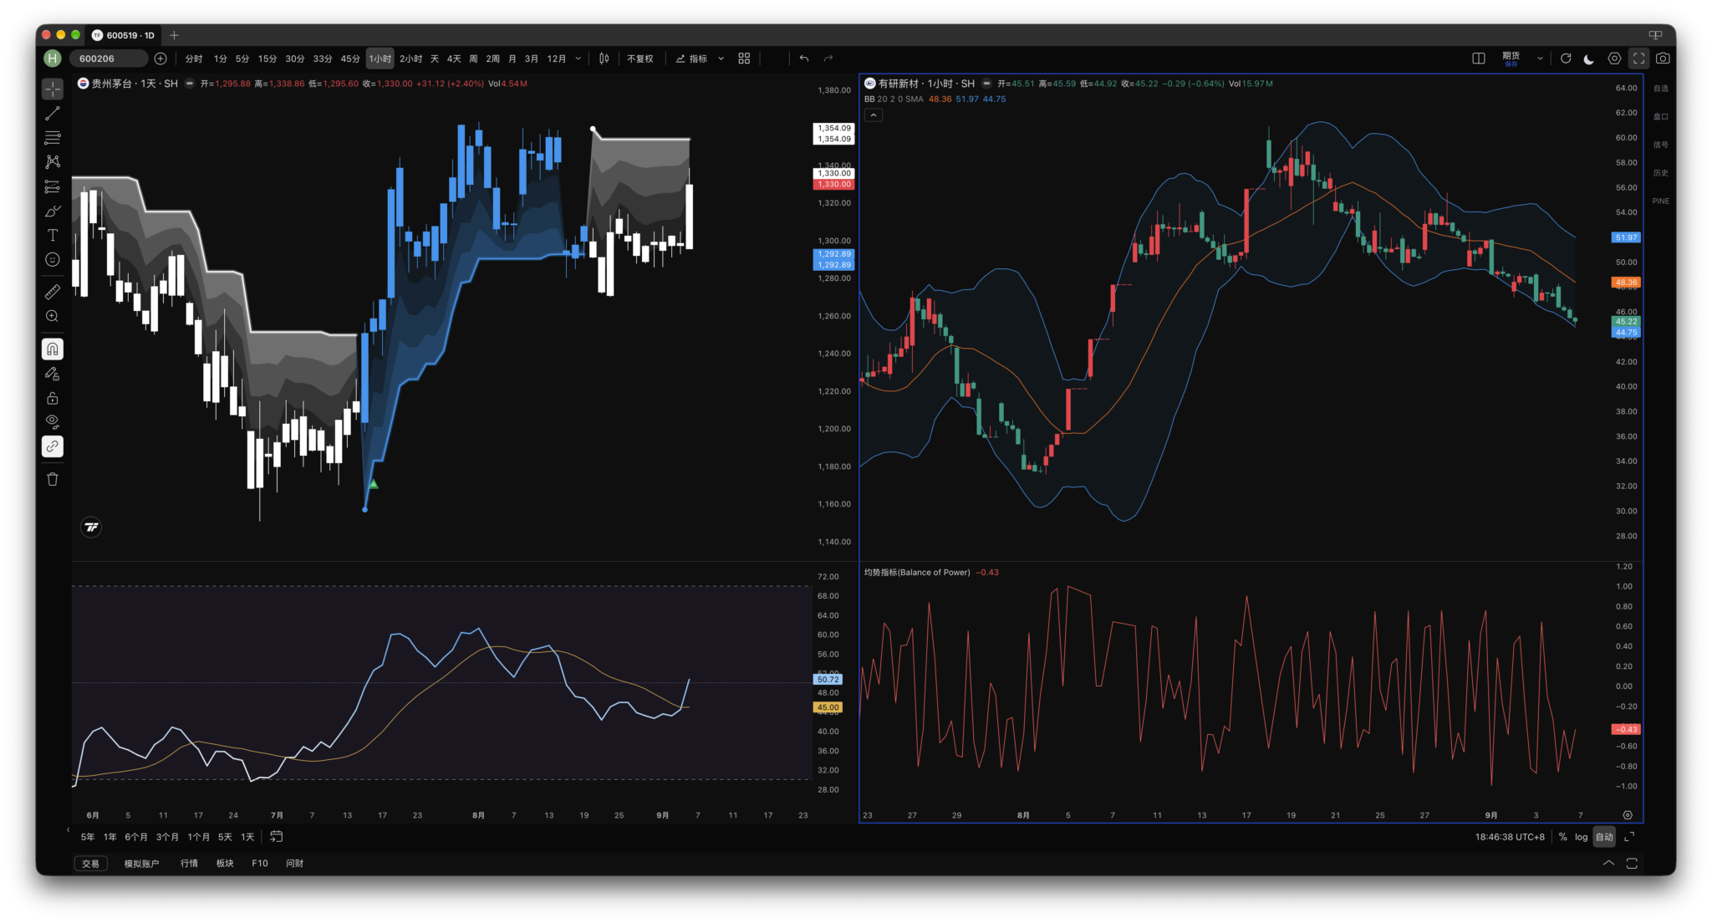Activate the zoom in tool

click(53, 316)
